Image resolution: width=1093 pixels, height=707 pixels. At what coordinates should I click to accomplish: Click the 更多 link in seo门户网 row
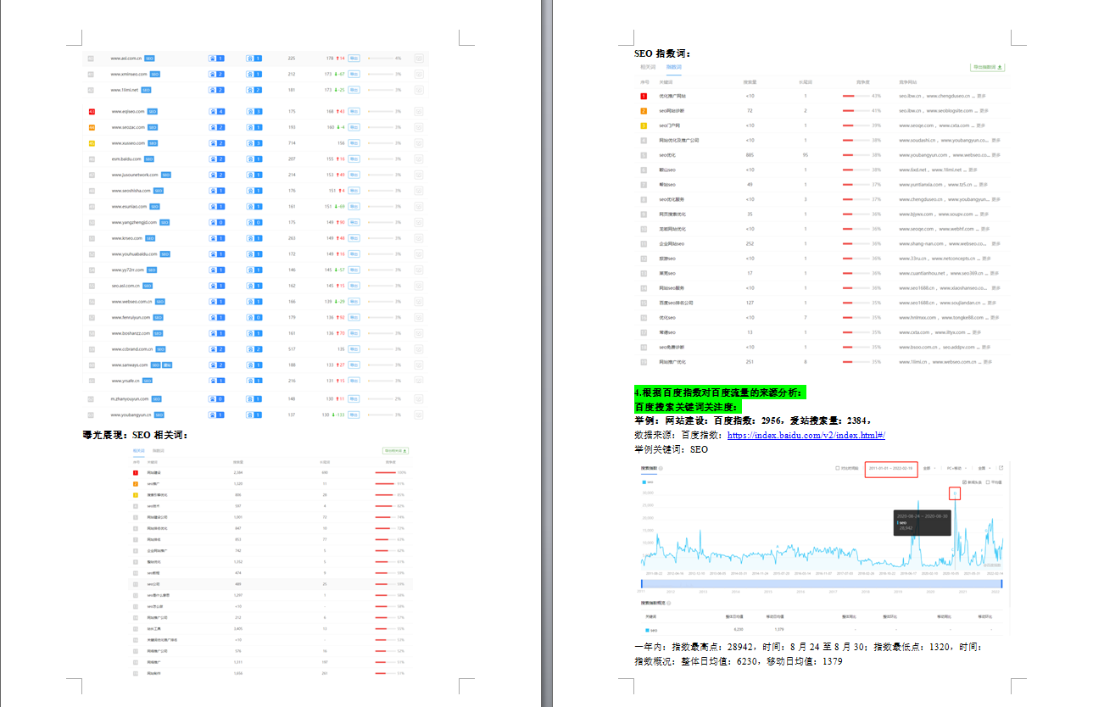(983, 125)
